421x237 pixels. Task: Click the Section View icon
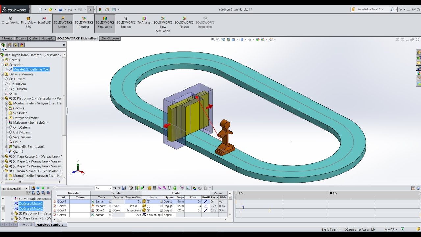[228, 39]
